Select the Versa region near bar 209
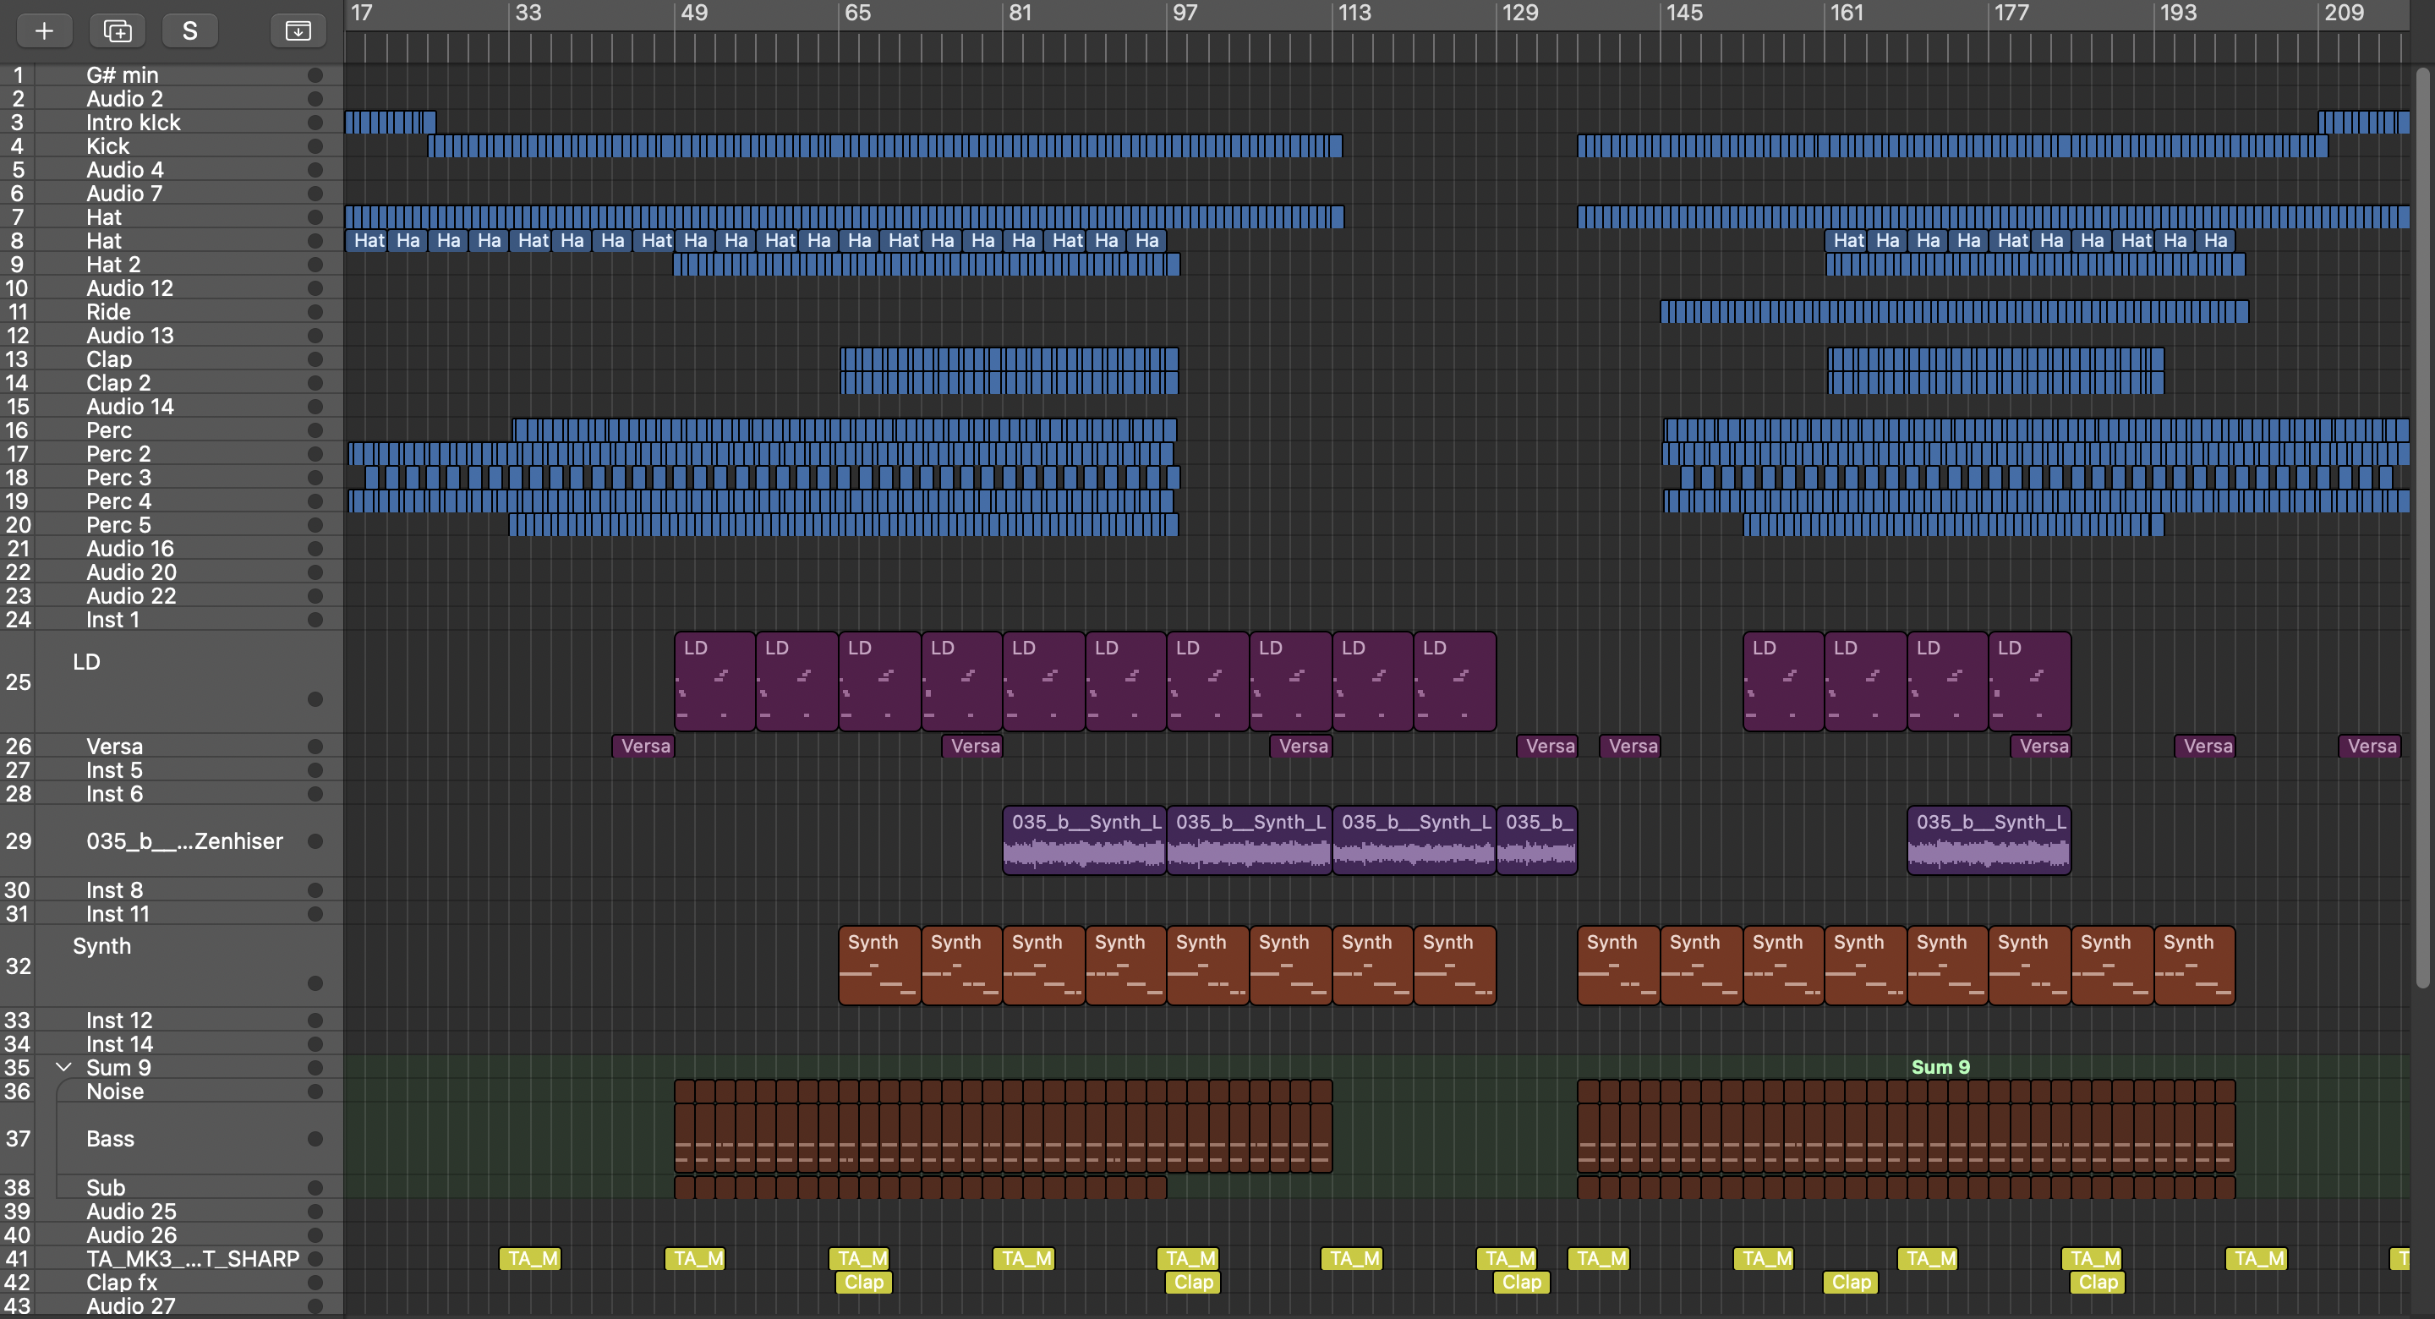The height and width of the screenshot is (1319, 2435). (x=2371, y=746)
